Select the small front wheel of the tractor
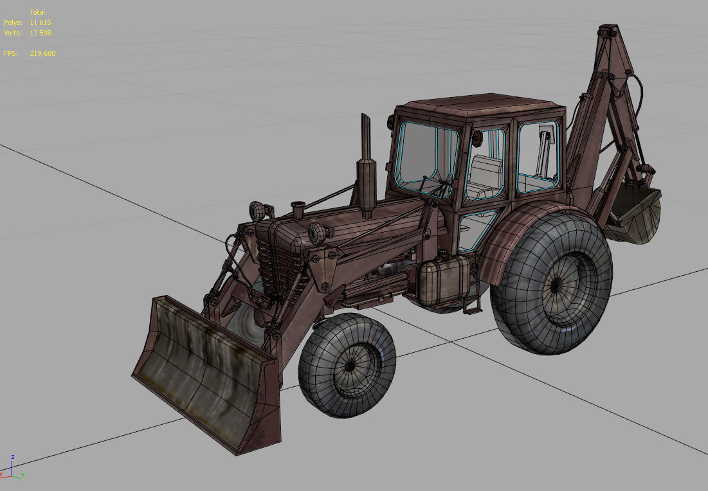The height and width of the screenshot is (491, 708). click(347, 365)
